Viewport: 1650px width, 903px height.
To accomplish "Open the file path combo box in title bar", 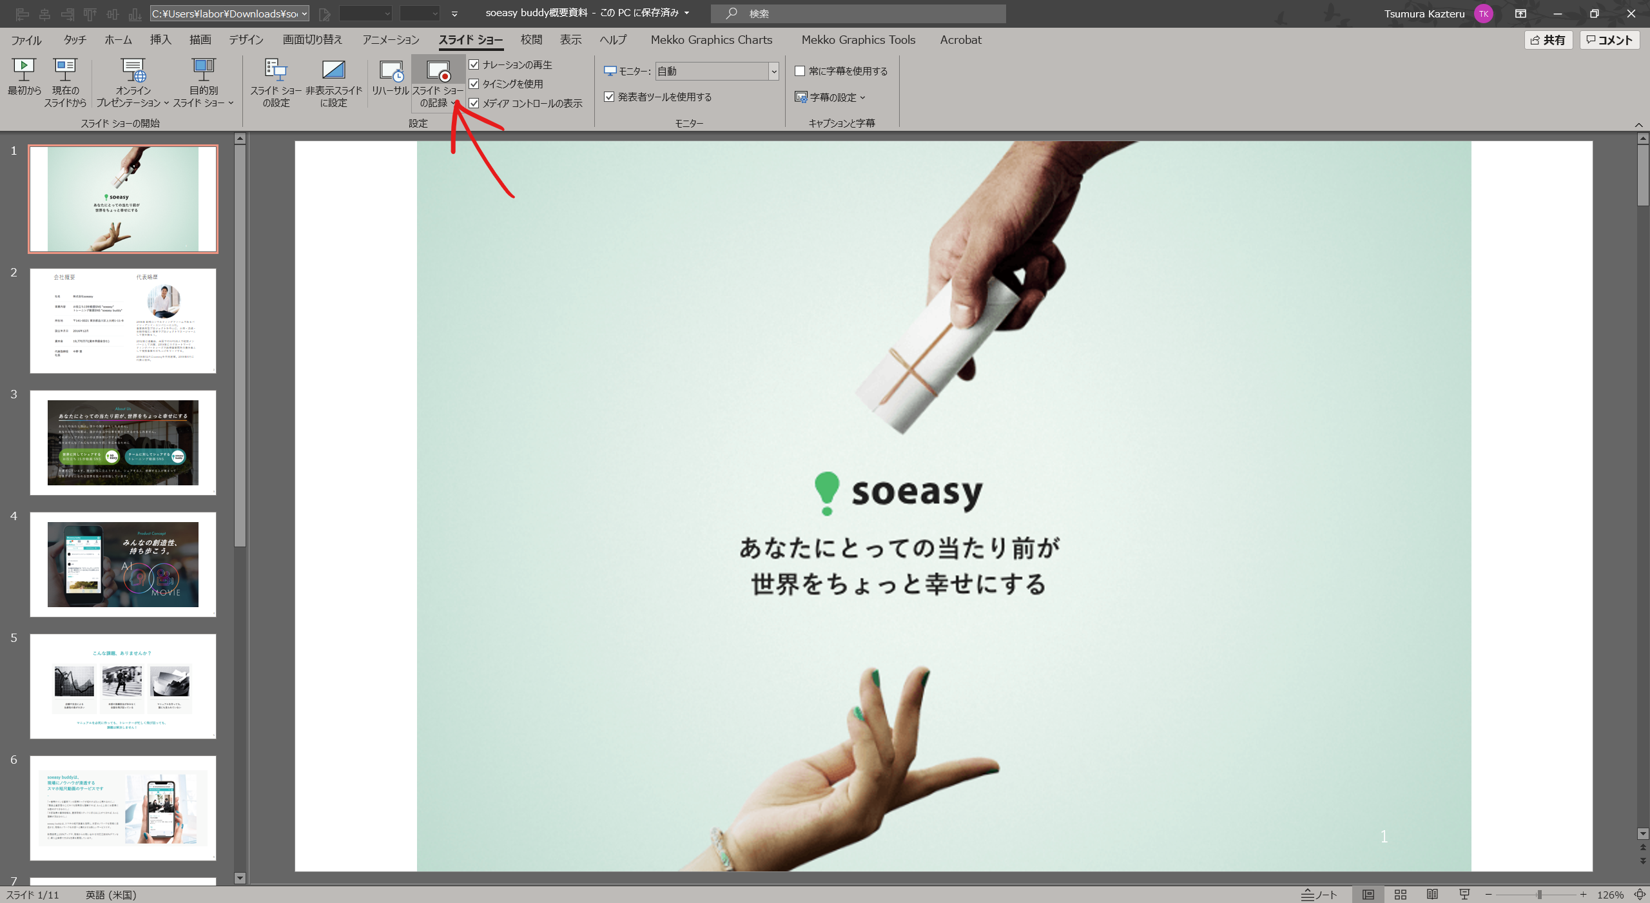I will 229,14.
